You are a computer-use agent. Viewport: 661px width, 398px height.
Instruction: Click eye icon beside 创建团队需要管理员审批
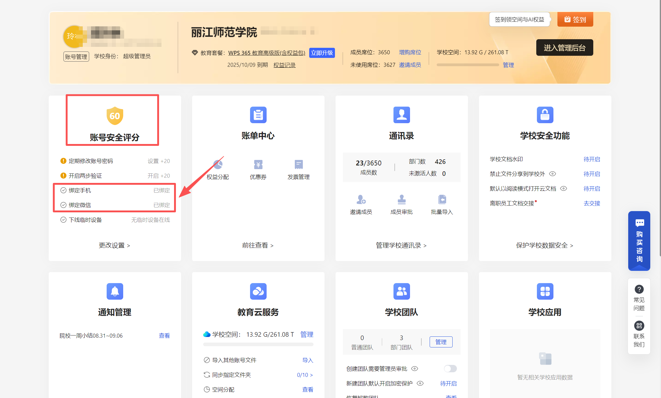[415, 369]
